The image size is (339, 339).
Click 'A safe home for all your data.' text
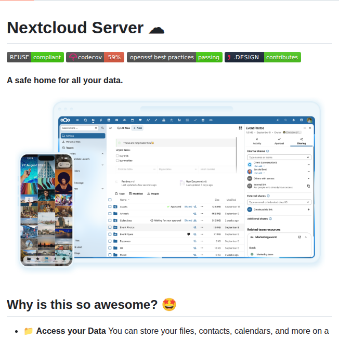[x=65, y=81]
